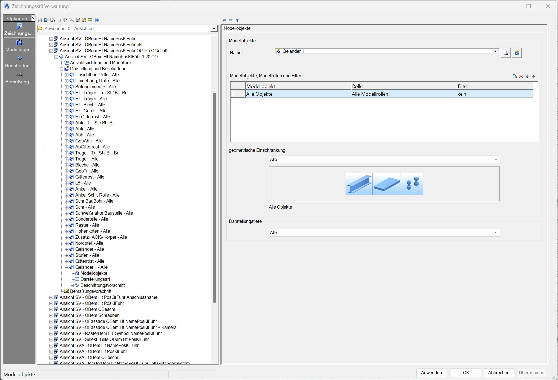Expand the Ht - Blech - Alle node
This screenshot has height=380, width=558.
pos(67,105)
